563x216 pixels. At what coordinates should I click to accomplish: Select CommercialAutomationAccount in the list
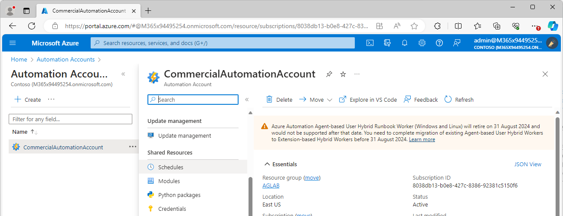click(63, 147)
